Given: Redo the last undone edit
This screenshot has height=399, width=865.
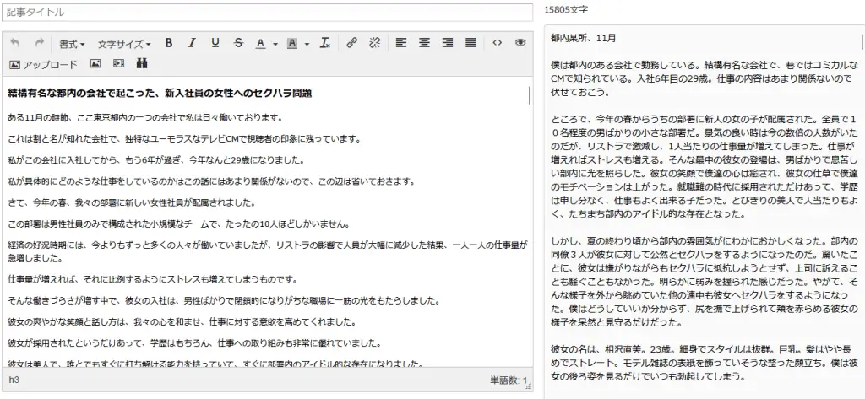Looking at the screenshot, I should pyautogui.click(x=39, y=43).
